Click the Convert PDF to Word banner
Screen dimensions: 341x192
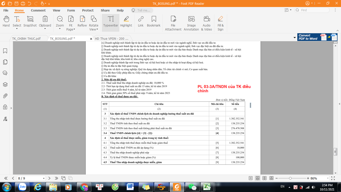(x=317, y=37)
